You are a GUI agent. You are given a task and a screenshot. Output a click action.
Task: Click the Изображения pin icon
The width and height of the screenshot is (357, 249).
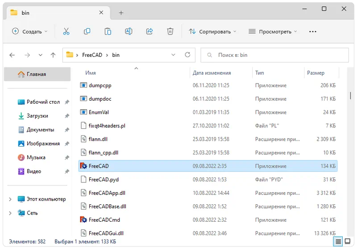coord(67,143)
